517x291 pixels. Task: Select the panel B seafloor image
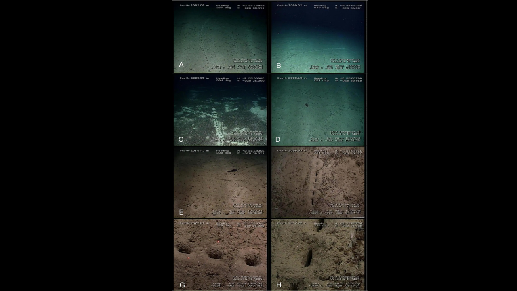pos(317,36)
